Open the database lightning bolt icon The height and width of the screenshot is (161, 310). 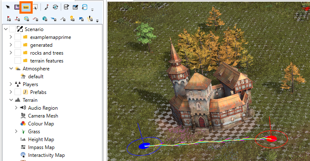(85, 7)
